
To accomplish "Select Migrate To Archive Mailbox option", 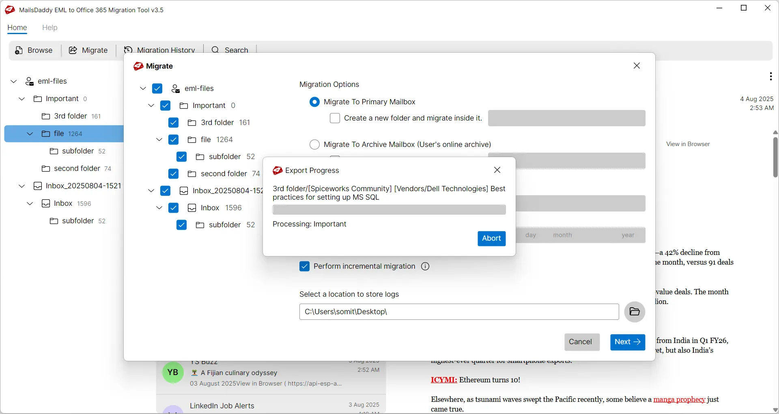I will click(315, 144).
